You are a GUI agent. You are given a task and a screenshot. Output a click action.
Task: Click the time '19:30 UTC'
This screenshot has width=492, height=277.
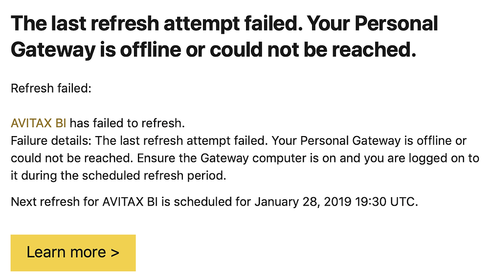click(x=386, y=202)
